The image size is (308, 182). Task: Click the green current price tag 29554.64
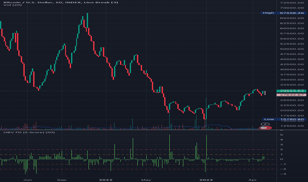pyautogui.click(x=291, y=91)
